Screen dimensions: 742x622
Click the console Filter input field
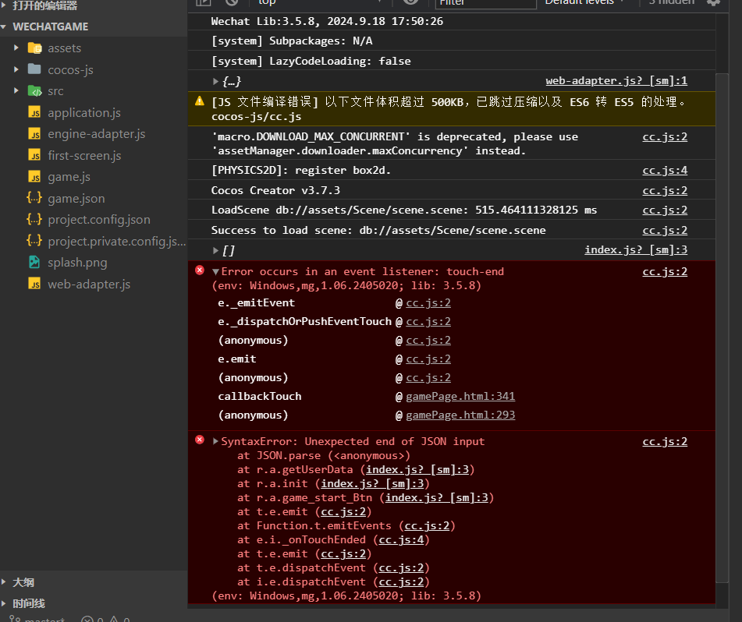(x=485, y=3)
